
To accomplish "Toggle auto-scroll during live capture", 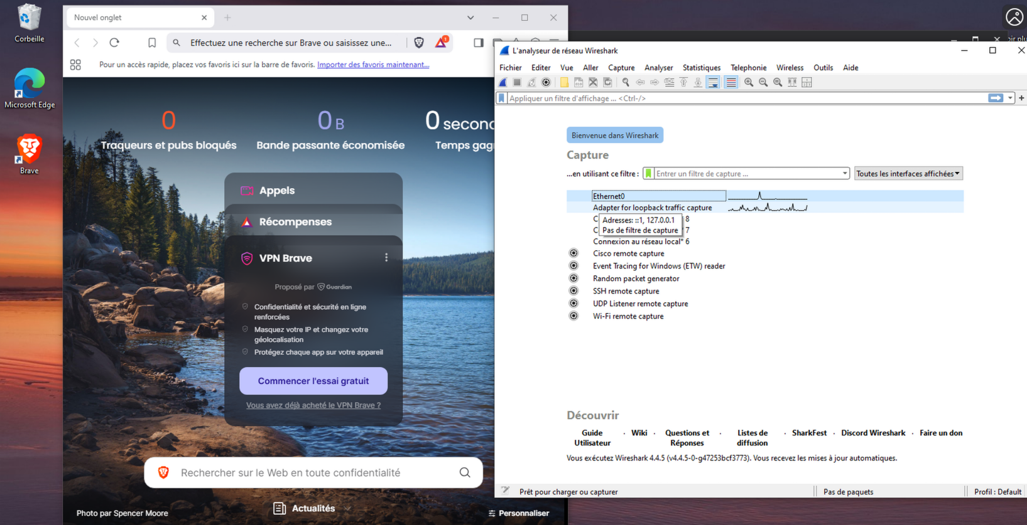I will (713, 82).
